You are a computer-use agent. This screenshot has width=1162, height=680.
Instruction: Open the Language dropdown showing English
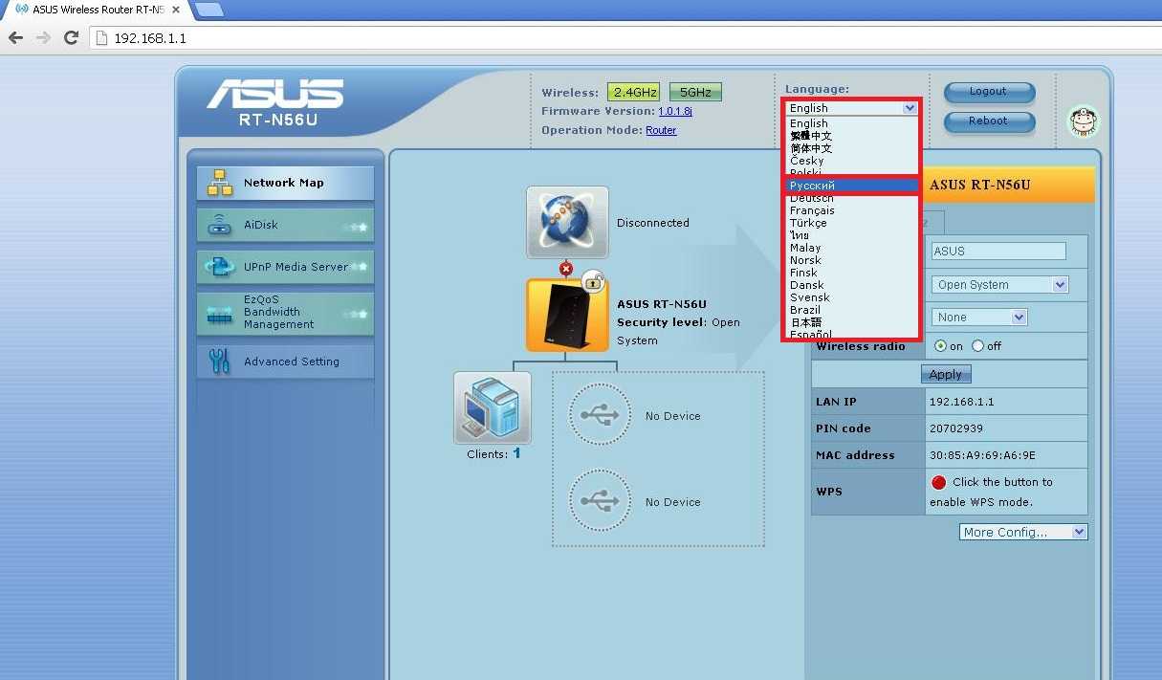click(x=853, y=108)
